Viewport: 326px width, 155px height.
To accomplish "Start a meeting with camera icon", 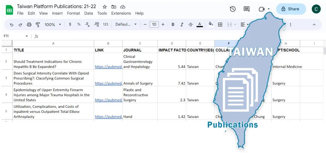I will [262, 9].
